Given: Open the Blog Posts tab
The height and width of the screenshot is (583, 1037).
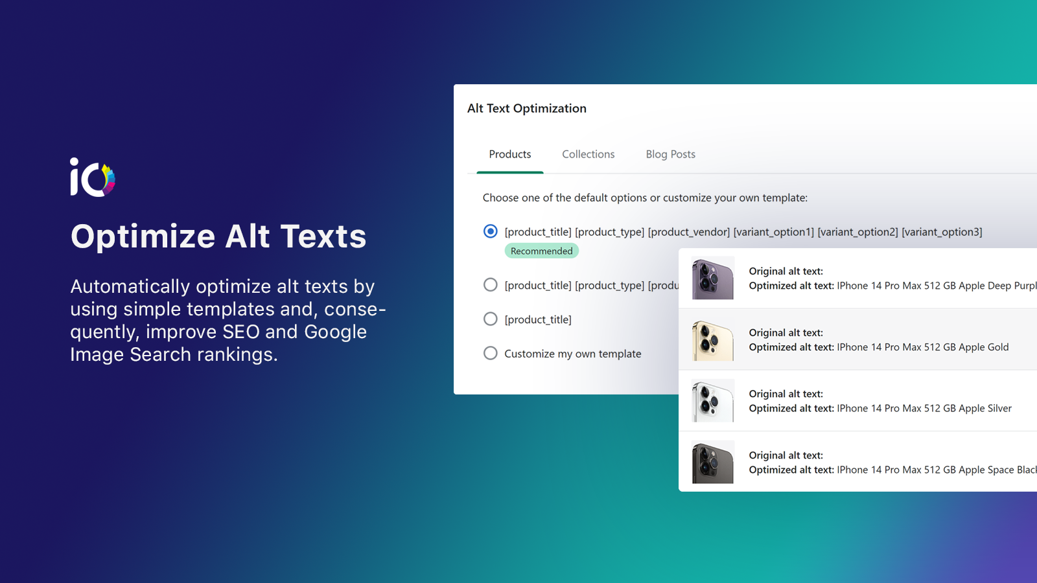Looking at the screenshot, I should coord(670,154).
